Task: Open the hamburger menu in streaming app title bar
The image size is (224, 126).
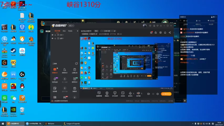Action: (x=161, y=26)
